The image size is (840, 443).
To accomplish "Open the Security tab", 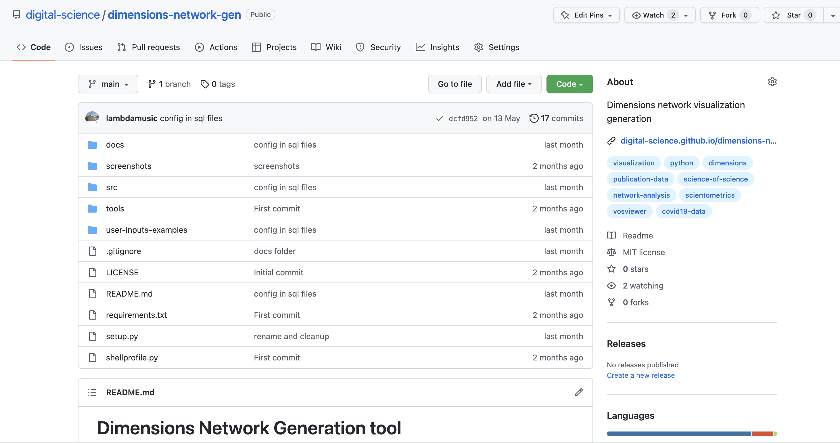I will [x=378, y=47].
